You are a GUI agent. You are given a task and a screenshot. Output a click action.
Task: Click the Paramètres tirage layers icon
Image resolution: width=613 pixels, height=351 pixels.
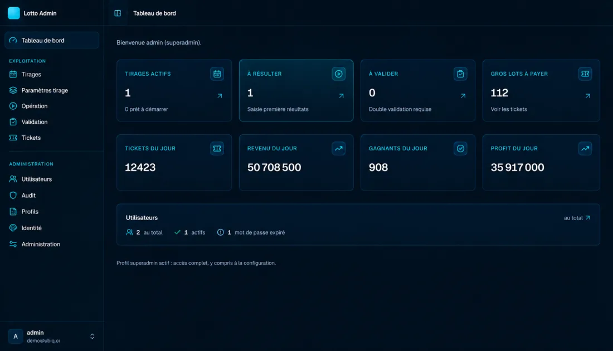pyautogui.click(x=13, y=90)
